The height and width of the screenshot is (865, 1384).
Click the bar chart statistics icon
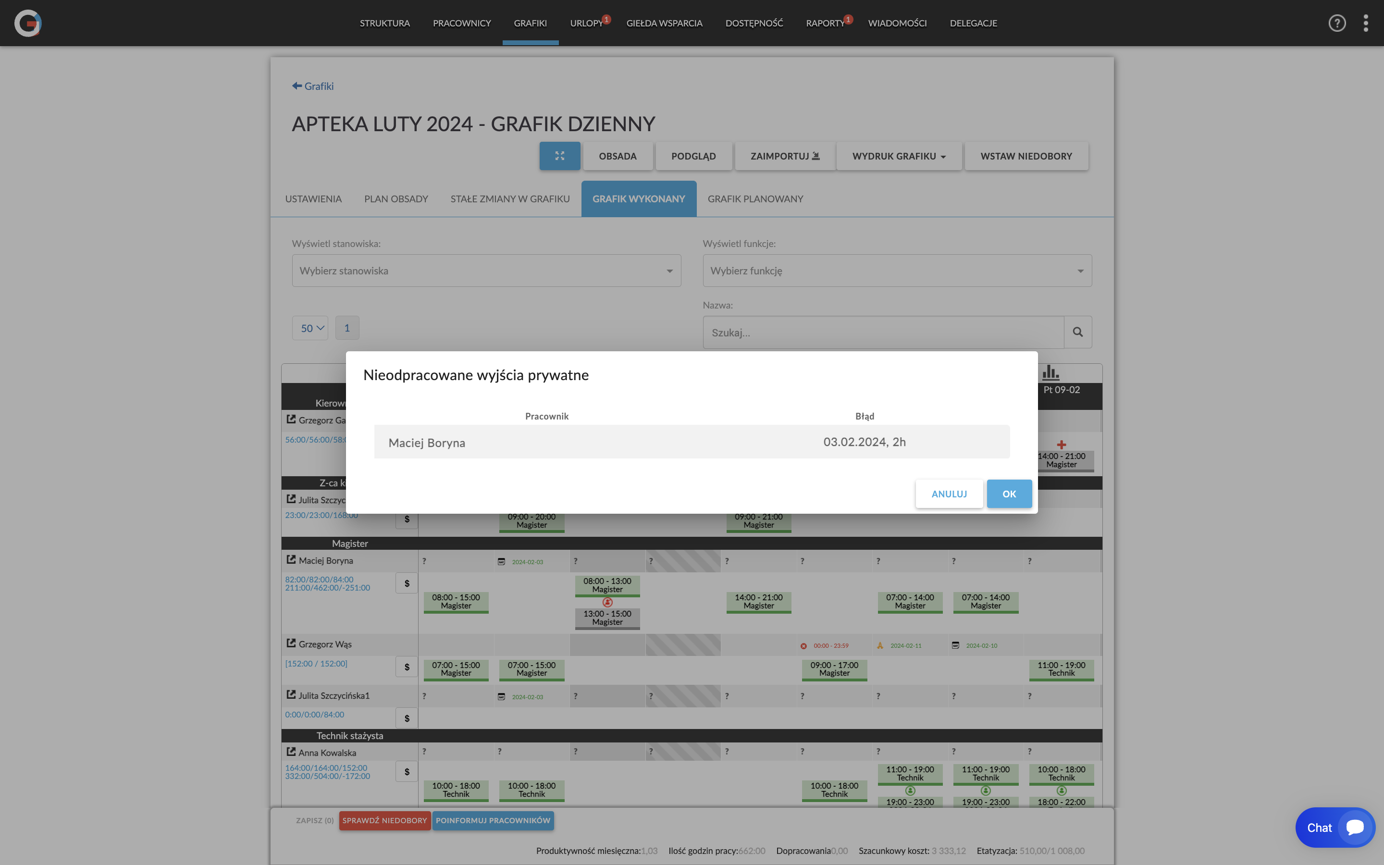click(1050, 372)
